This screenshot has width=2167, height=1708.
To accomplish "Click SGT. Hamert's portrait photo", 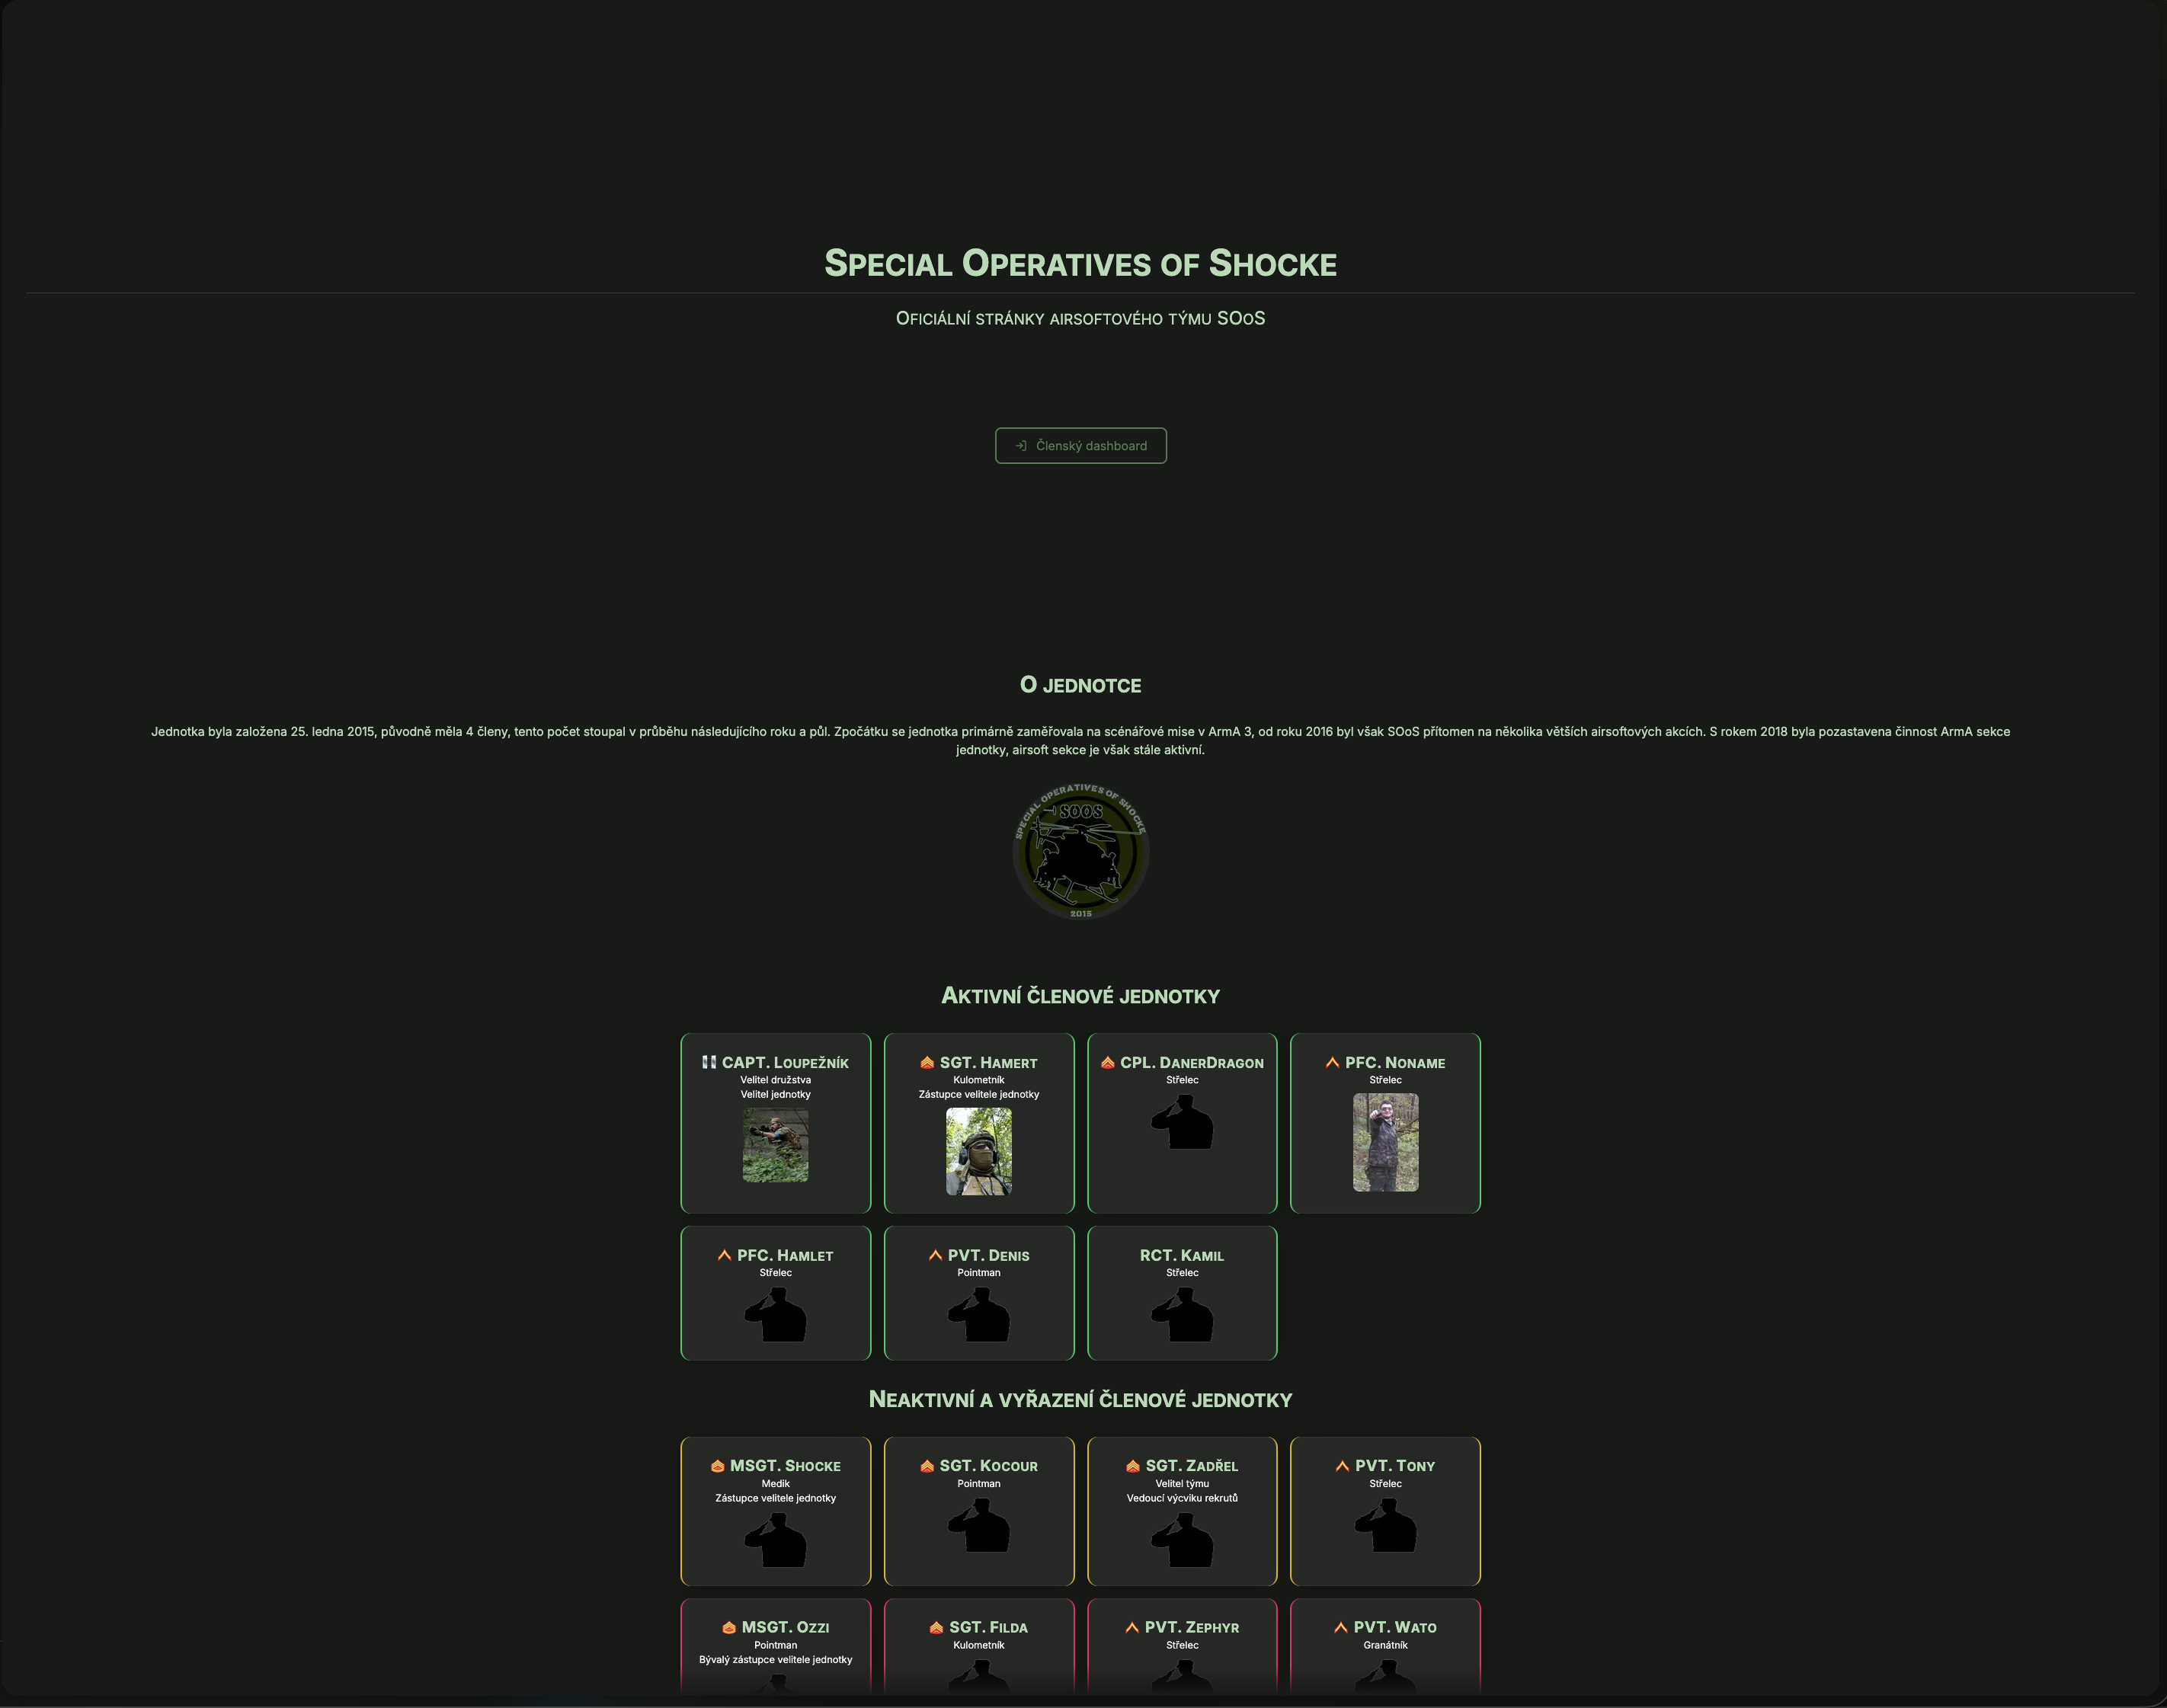I will [978, 1152].
